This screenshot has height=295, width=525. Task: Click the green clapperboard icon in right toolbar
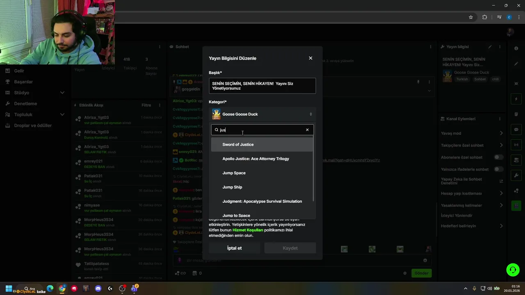516,206
